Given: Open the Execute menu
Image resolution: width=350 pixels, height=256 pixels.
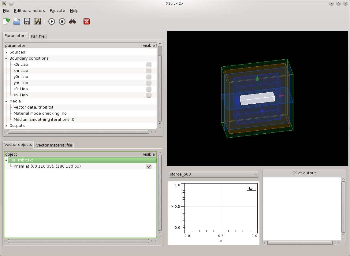Looking at the screenshot, I should tap(57, 10).
